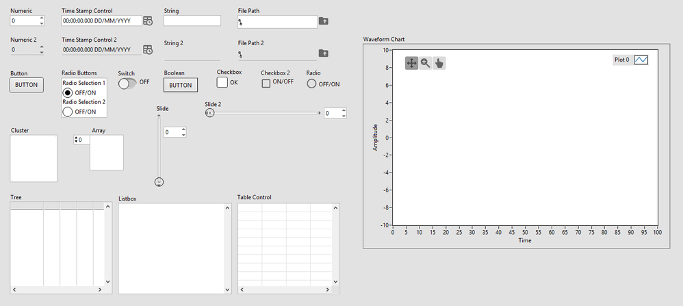Select the chart zoom tool

[x=425, y=63]
